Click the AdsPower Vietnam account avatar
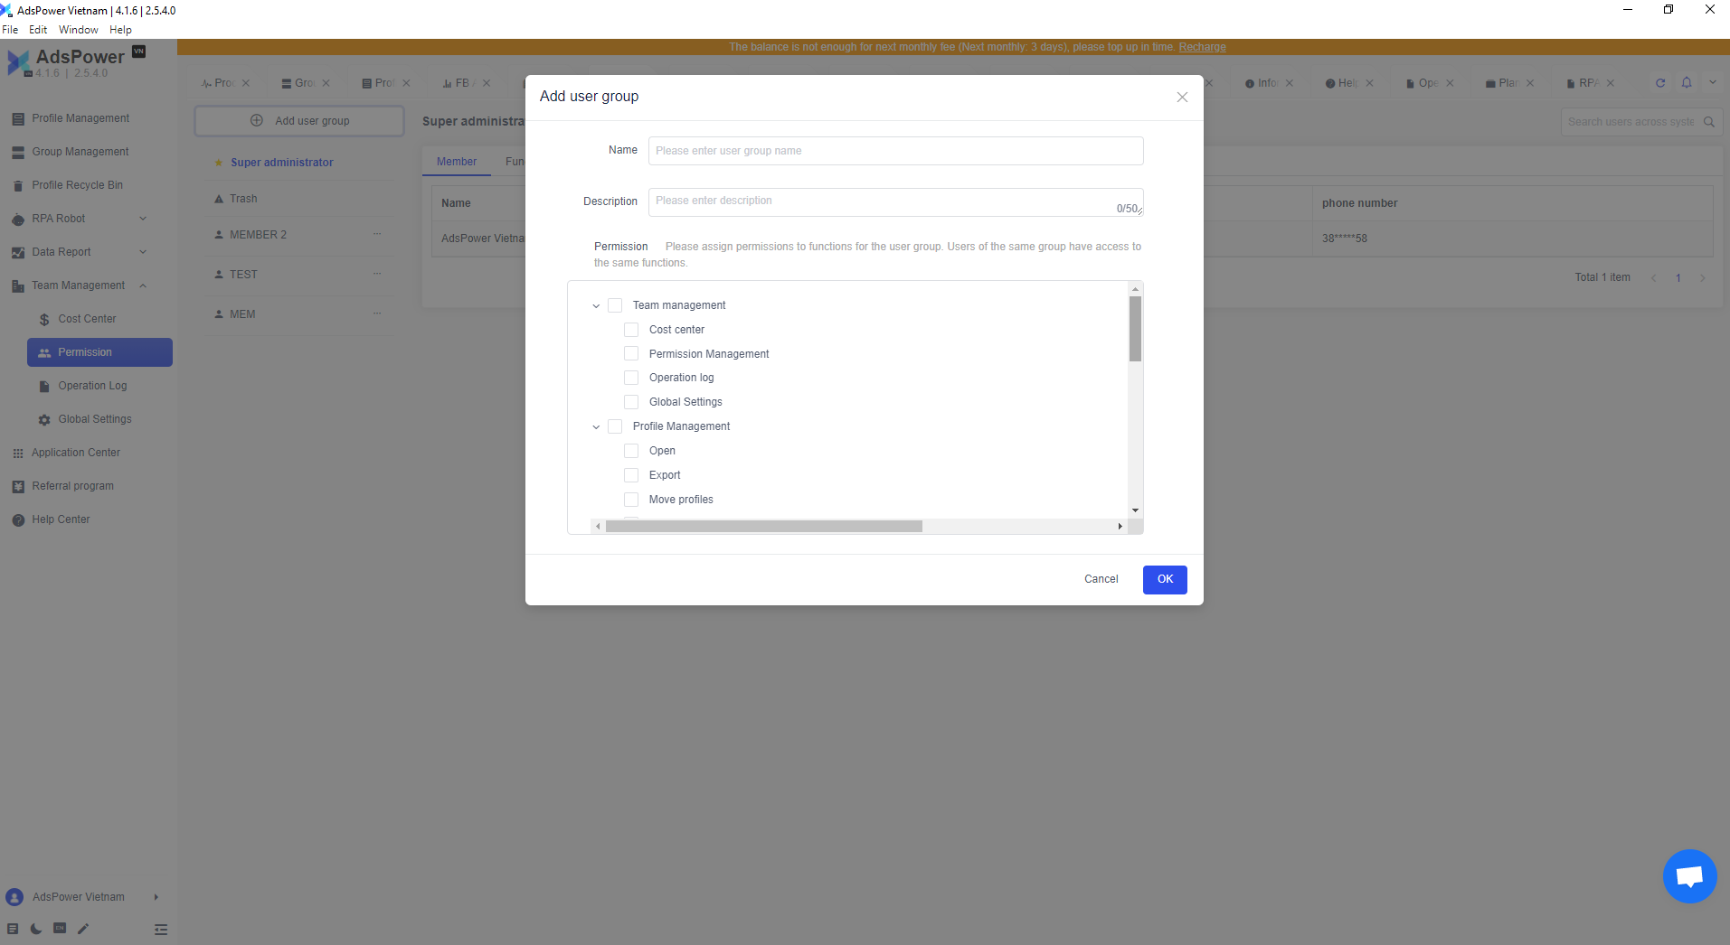This screenshot has height=945, width=1730. pyautogui.click(x=14, y=897)
